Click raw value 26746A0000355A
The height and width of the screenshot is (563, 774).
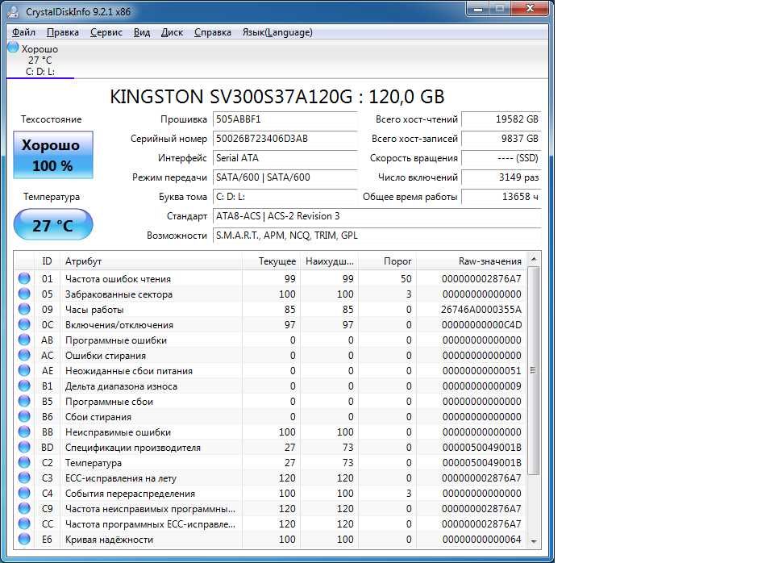481,310
